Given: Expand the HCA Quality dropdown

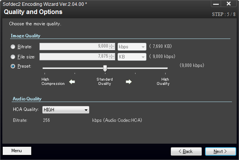Looking at the screenshot, I should coord(66,110).
